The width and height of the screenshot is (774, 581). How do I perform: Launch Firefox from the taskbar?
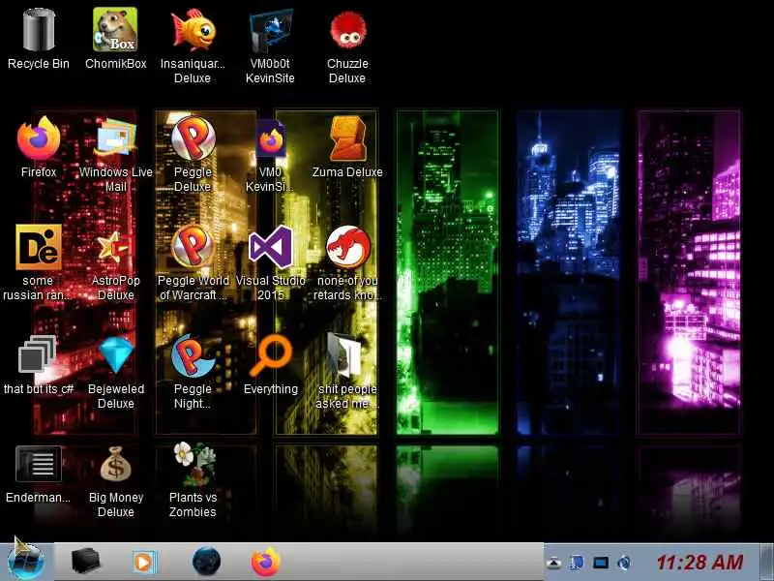pos(265,562)
